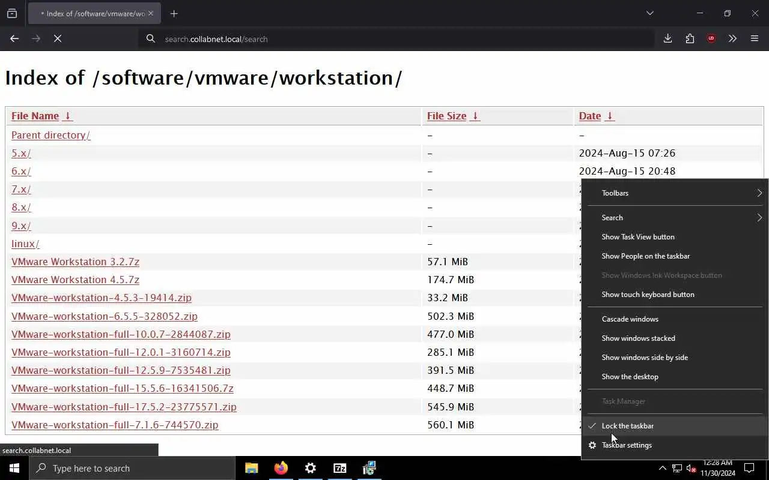This screenshot has height=480, width=769.
Task: Sort by Date column
Action: pyautogui.click(x=590, y=116)
